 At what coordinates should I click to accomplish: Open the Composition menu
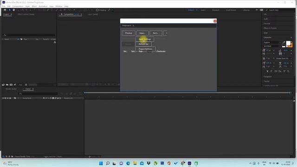18,6
